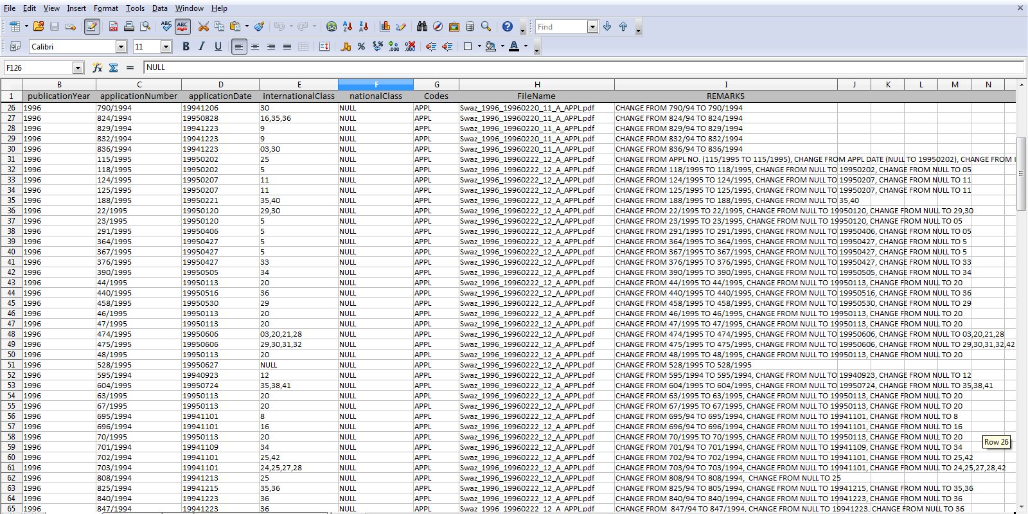1028x514 pixels.
Task: Insert a Sum formula
Action: (x=114, y=67)
